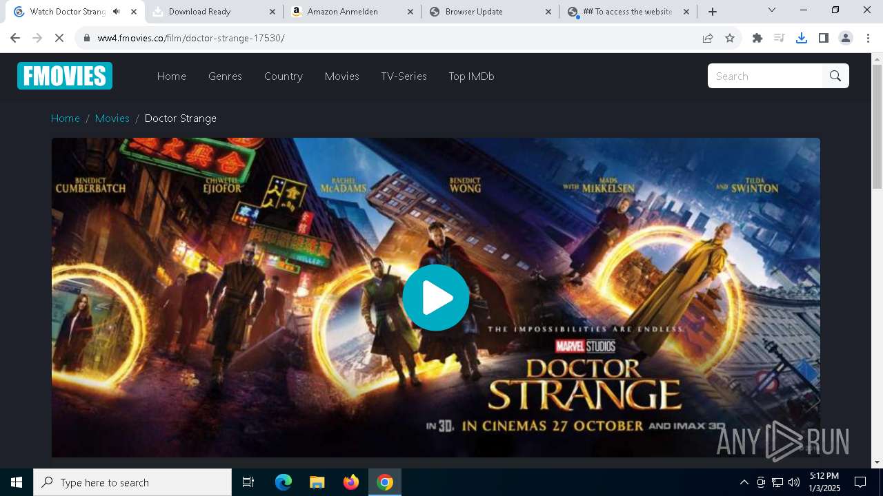883x496 pixels.
Task: Open the Windows Start menu
Action: click(x=17, y=482)
